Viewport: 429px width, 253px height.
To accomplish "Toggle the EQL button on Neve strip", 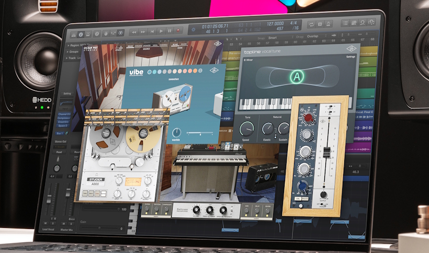I will point(297,199).
